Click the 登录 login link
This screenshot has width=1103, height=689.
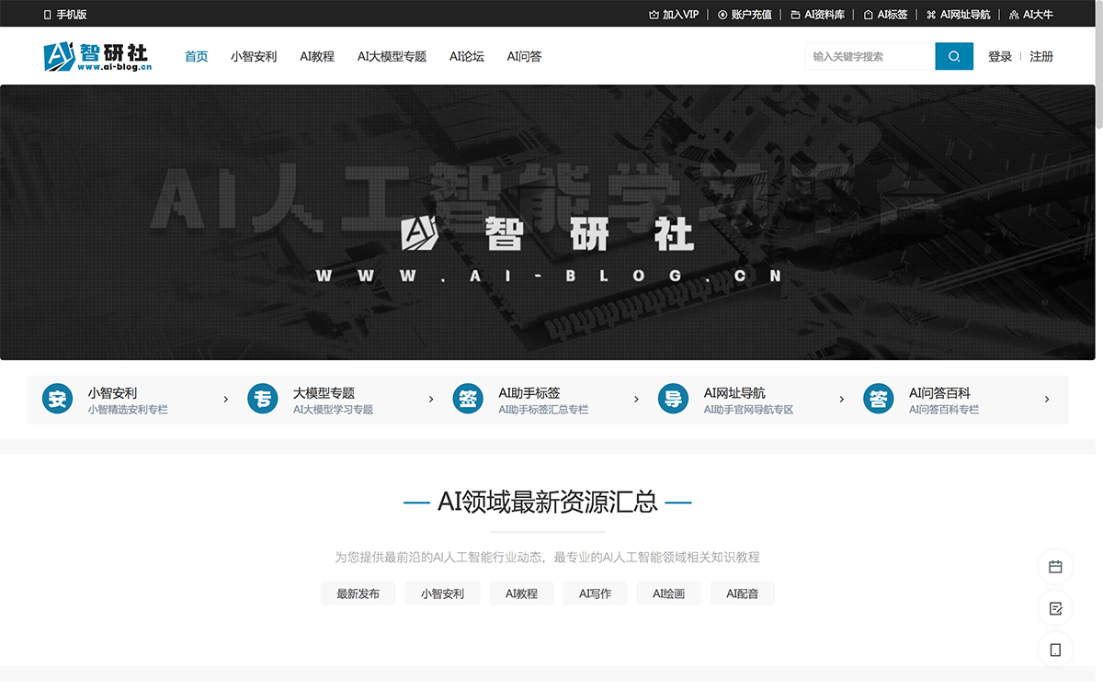[1000, 56]
